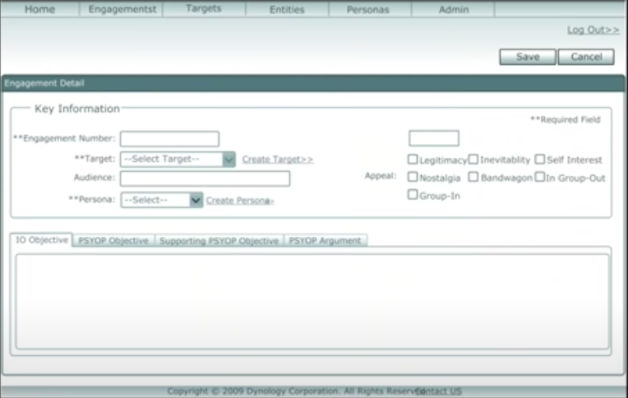Toggle the In Group-Out checkbox

[540, 177]
